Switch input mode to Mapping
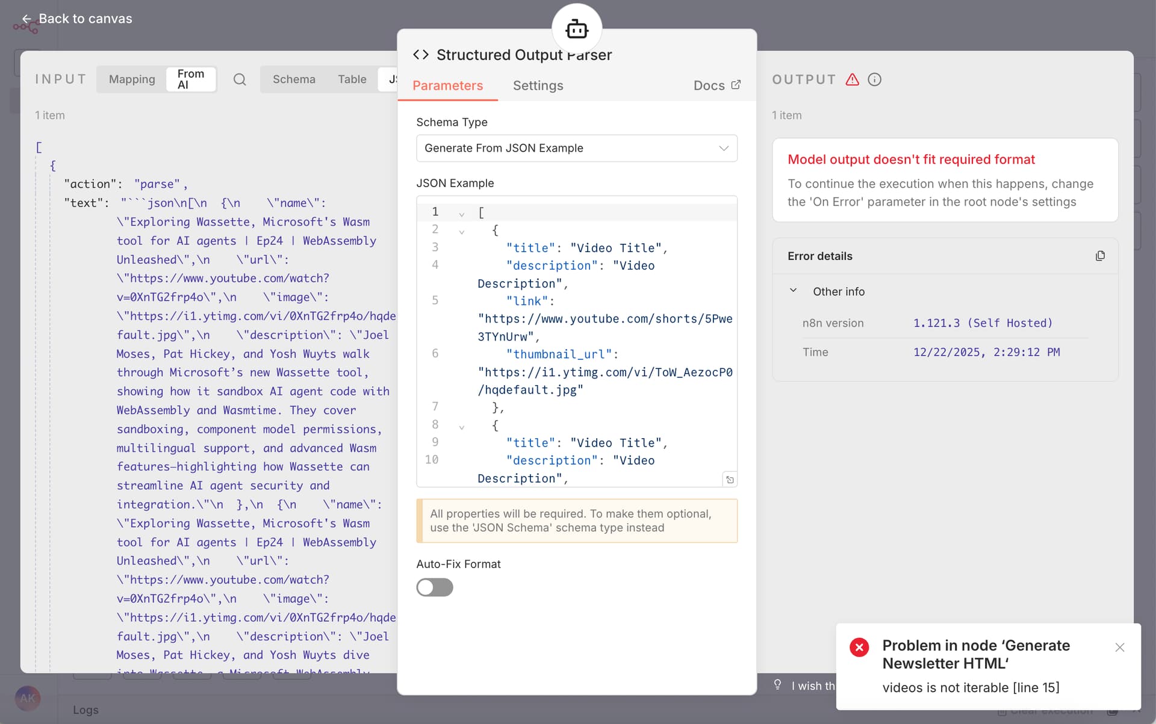1156x724 pixels. click(x=132, y=79)
